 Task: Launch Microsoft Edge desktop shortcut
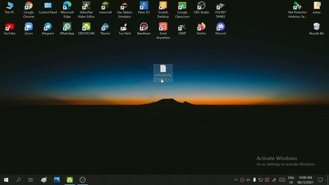pos(67,10)
